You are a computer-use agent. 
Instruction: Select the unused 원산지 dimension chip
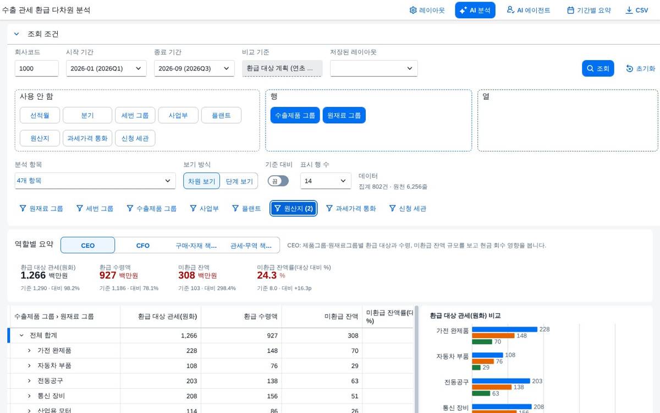pyautogui.click(x=40, y=138)
